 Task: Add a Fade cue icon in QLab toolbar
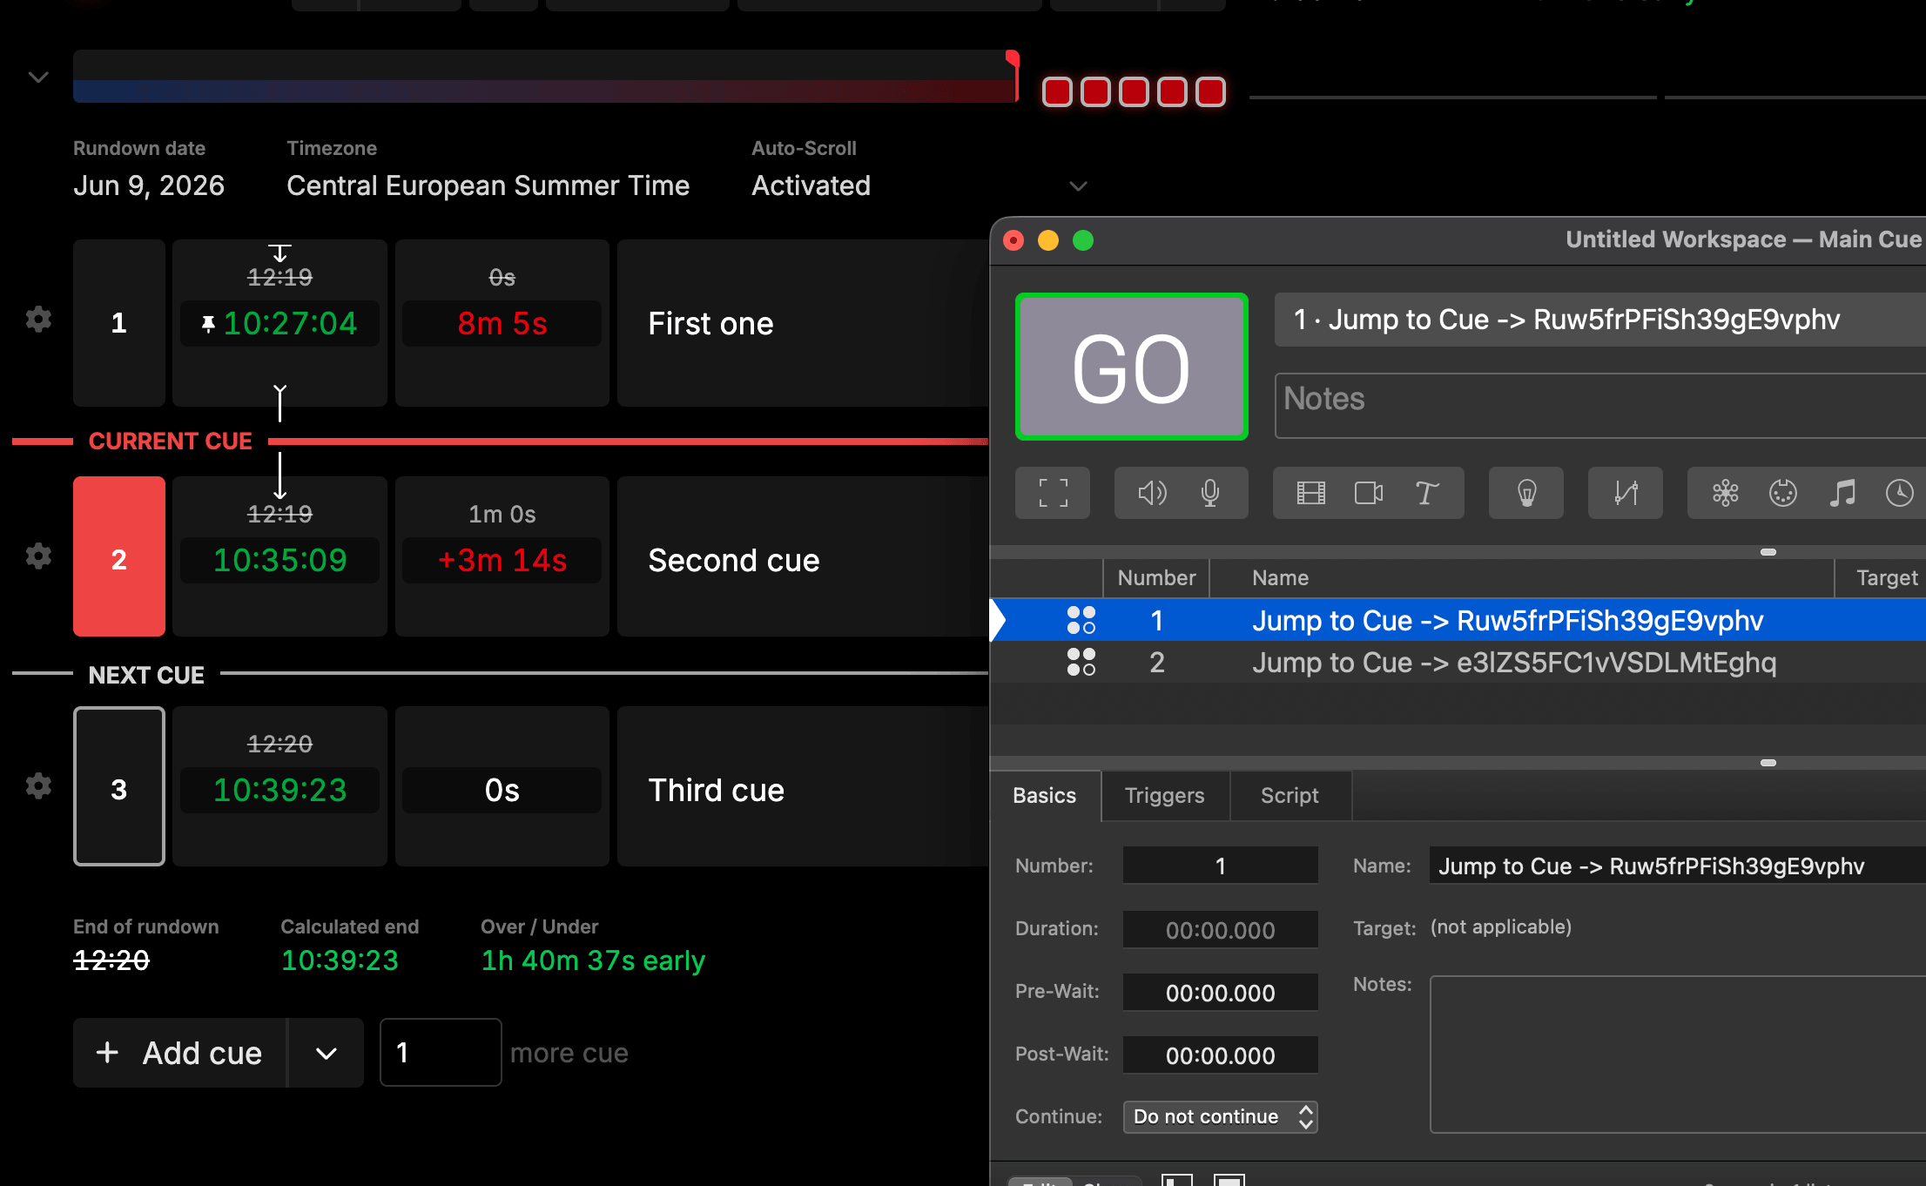(1626, 493)
